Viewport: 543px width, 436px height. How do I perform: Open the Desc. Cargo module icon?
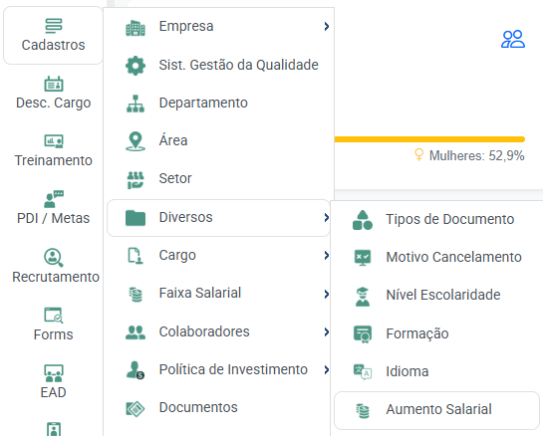click(54, 84)
